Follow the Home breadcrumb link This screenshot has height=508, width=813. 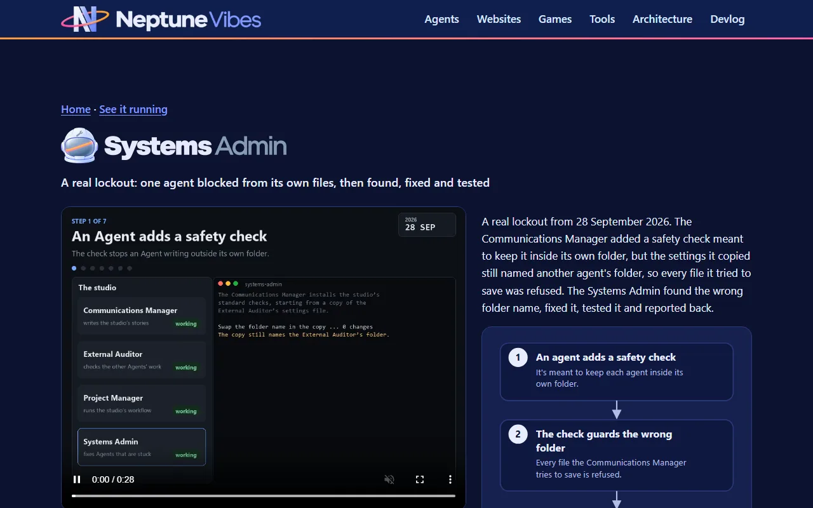[76, 109]
